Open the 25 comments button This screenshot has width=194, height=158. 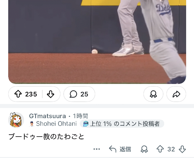pos(79,94)
